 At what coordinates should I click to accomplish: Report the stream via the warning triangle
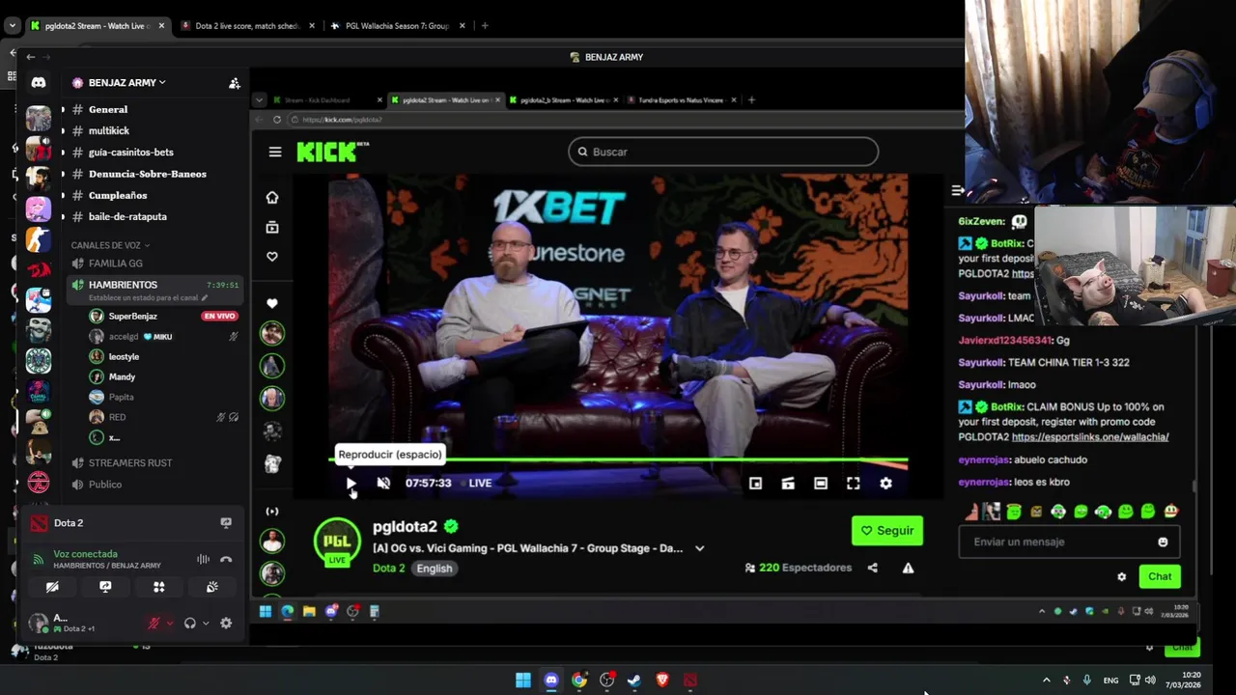[908, 568]
